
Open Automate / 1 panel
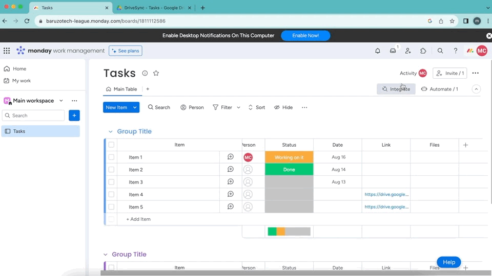click(439, 89)
